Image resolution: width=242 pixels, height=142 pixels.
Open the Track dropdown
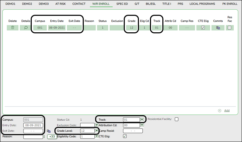tap(142, 120)
